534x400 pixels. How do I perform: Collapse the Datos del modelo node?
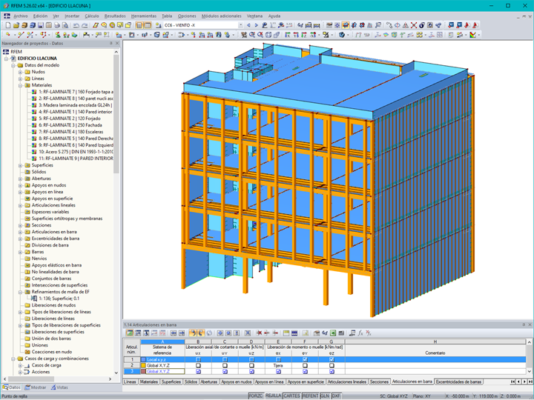[x=13, y=65]
